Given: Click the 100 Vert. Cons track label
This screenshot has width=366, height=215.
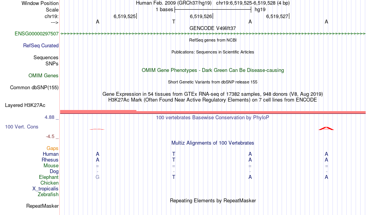Looking at the screenshot, I should coord(22,127).
